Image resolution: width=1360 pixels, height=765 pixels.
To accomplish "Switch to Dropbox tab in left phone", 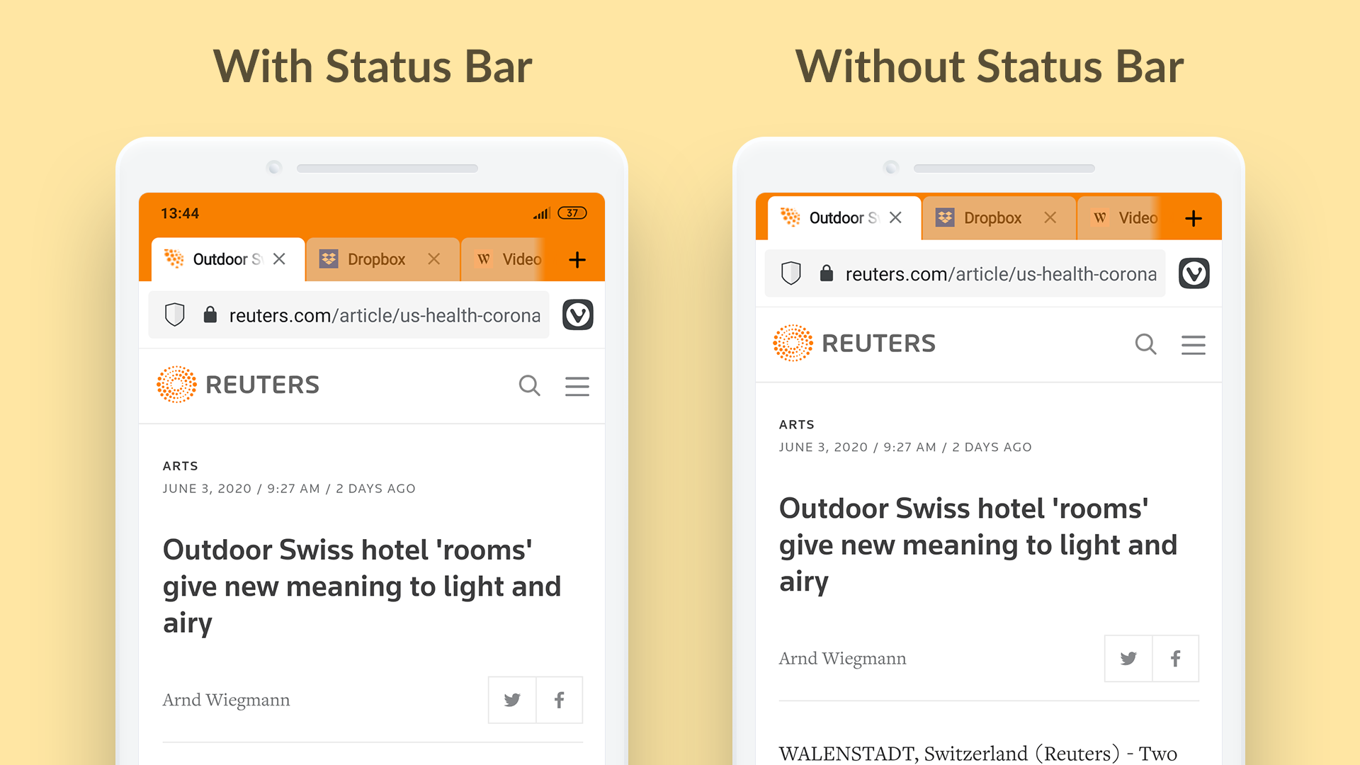I will coord(383,259).
